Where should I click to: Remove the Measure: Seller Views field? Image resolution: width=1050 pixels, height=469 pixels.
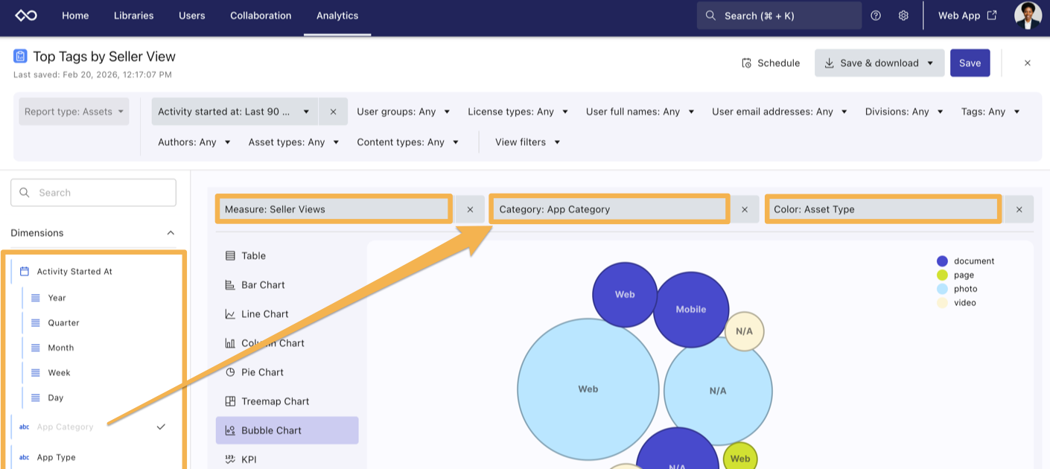[470, 209]
